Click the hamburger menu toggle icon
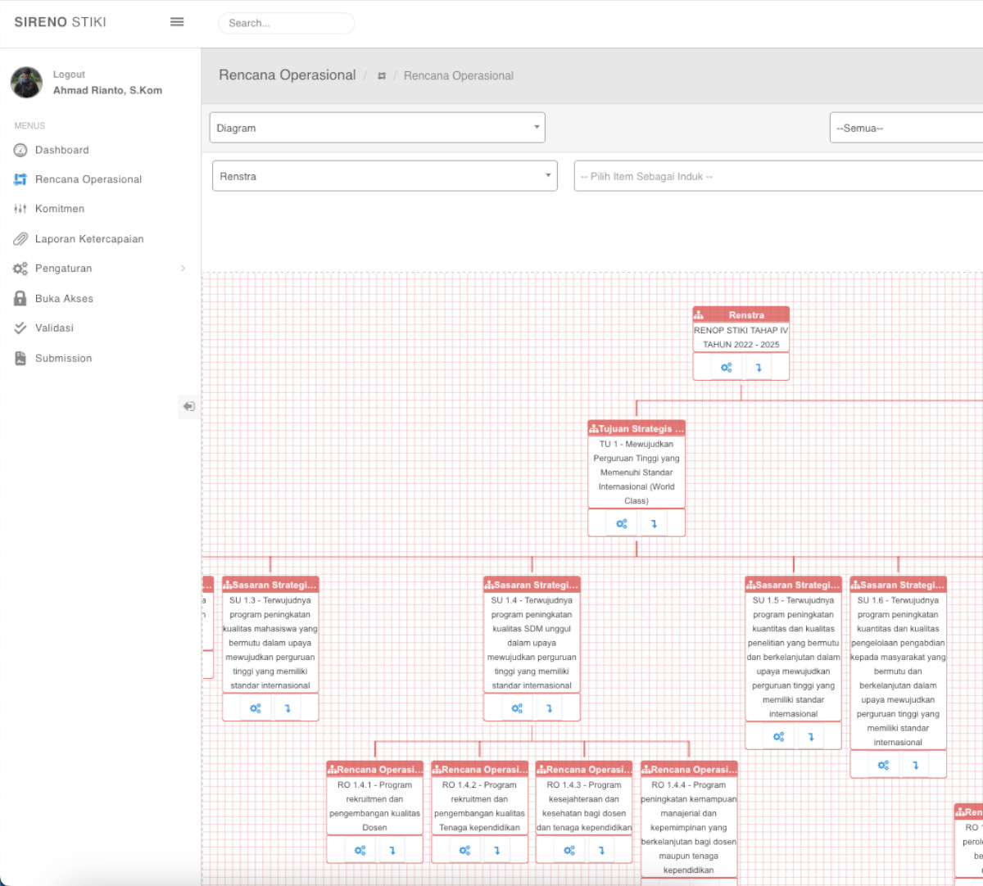This screenshot has width=983, height=886. pos(177,22)
